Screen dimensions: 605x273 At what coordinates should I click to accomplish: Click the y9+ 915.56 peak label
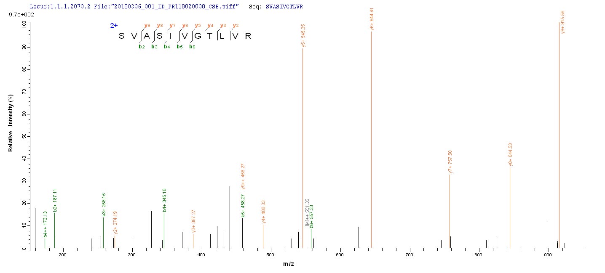pyautogui.click(x=563, y=22)
